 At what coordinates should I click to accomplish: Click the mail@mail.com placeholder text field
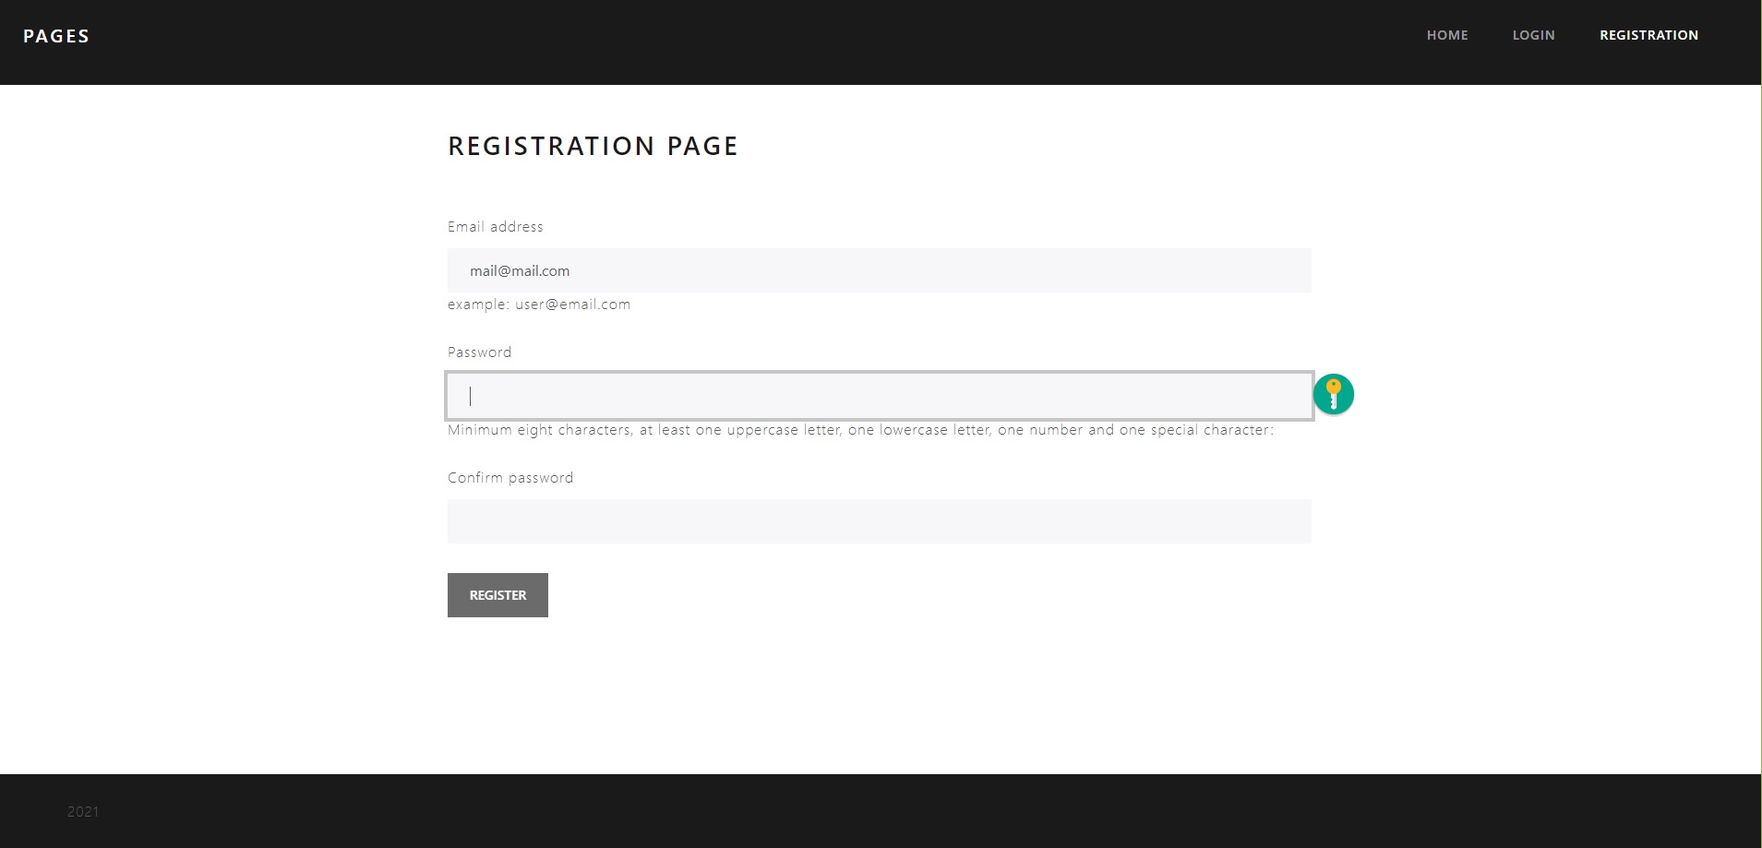point(520,270)
